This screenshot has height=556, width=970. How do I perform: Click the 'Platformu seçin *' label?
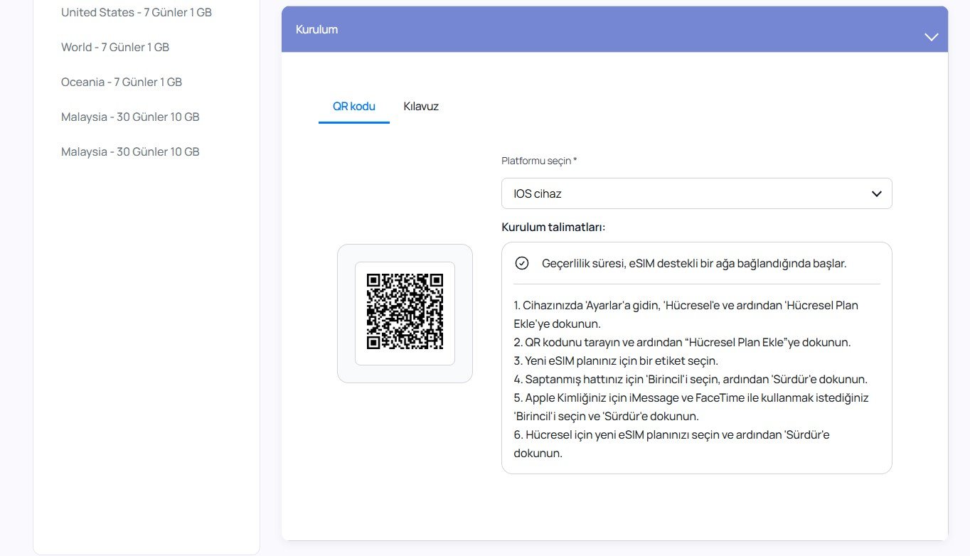pyautogui.click(x=539, y=161)
